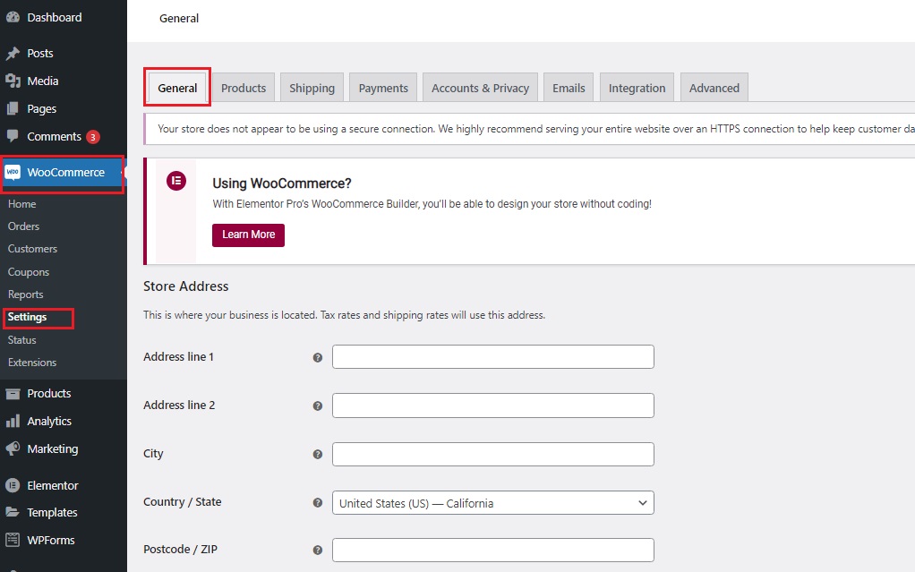Click the Comments speech bubble icon
The height and width of the screenshot is (572, 915).
pos(13,136)
